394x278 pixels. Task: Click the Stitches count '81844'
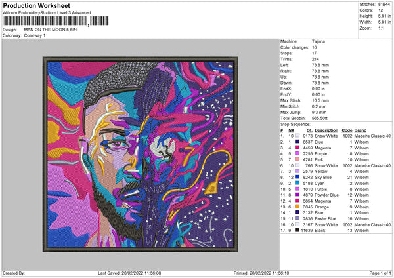(384, 5)
